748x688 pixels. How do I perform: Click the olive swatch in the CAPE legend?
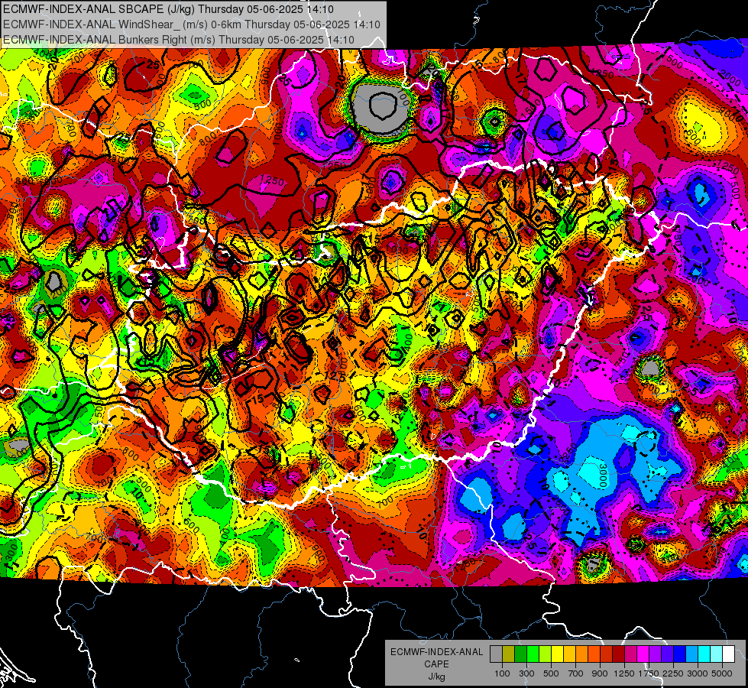pyautogui.click(x=508, y=654)
